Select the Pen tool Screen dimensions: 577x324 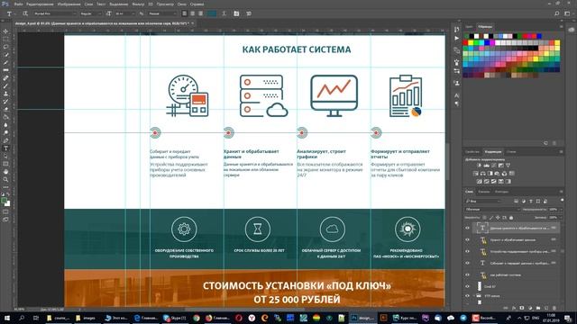point(5,140)
